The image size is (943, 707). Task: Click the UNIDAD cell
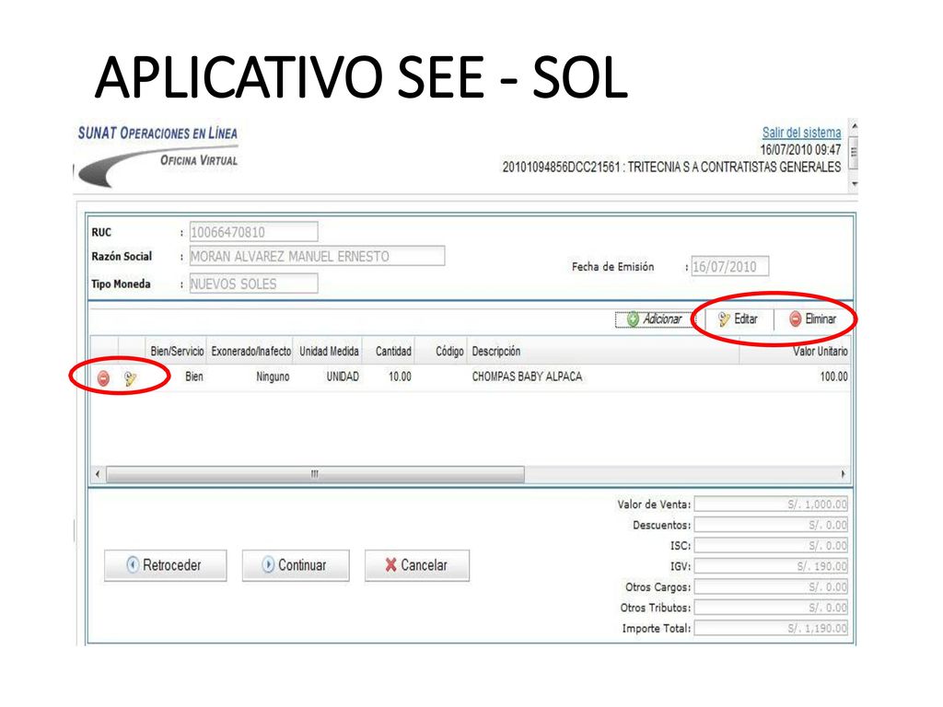343,377
